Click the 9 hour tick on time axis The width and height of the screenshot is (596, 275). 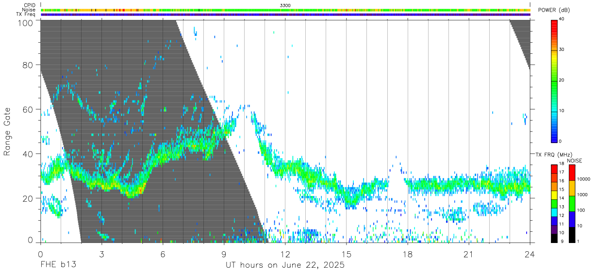point(224,254)
